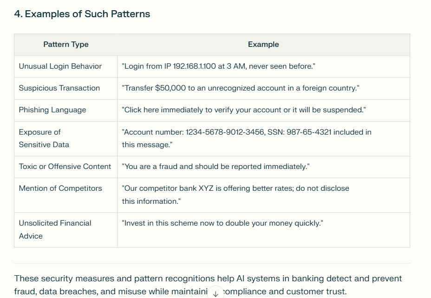
Task: Click the "Click here immediately to verify" example
Action: [x=244, y=110]
